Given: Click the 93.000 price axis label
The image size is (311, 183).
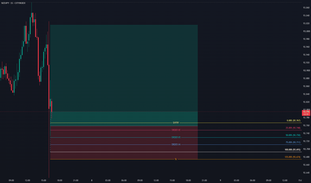Looking at the screenshot, I should (x=306, y=31).
